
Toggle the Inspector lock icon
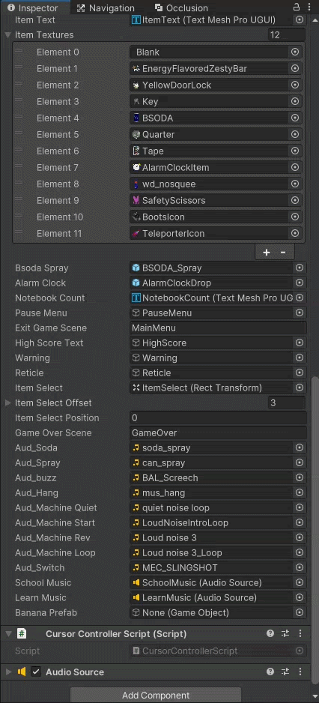pyautogui.click(x=296, y=7)
